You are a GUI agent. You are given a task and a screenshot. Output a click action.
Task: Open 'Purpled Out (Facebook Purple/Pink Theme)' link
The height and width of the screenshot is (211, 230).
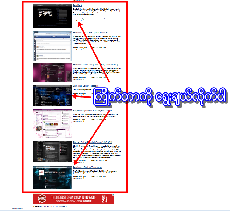click(x=93, y=110)
